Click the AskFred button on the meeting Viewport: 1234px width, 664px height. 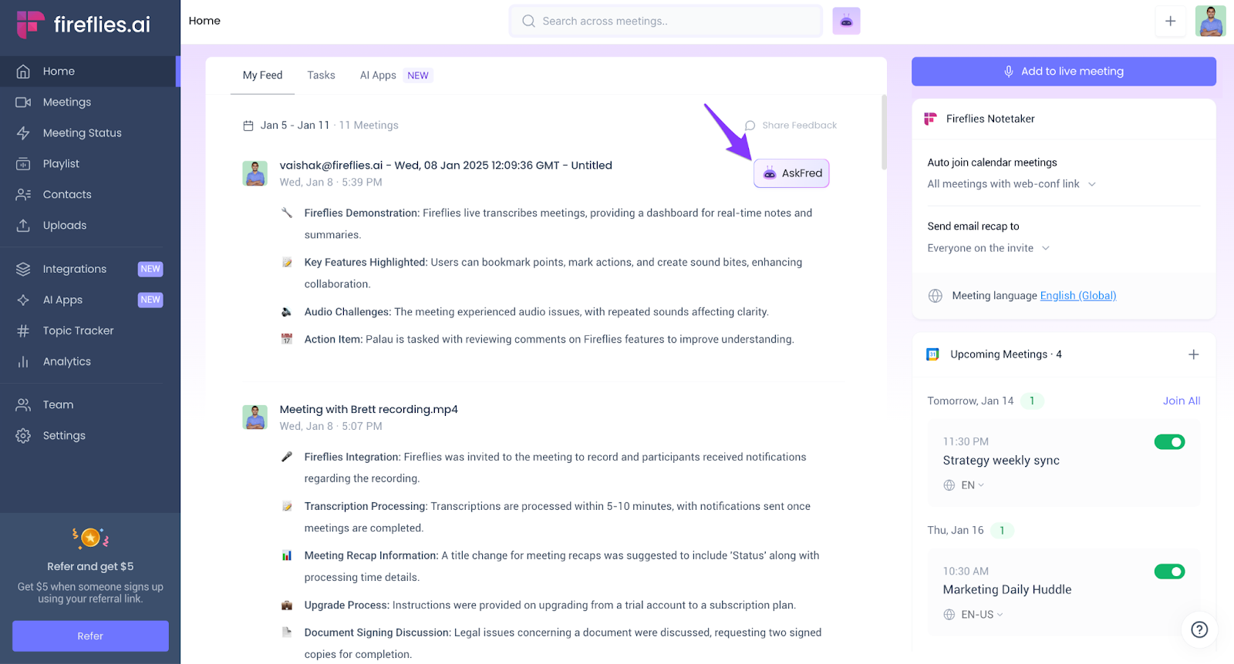[791, 173]
